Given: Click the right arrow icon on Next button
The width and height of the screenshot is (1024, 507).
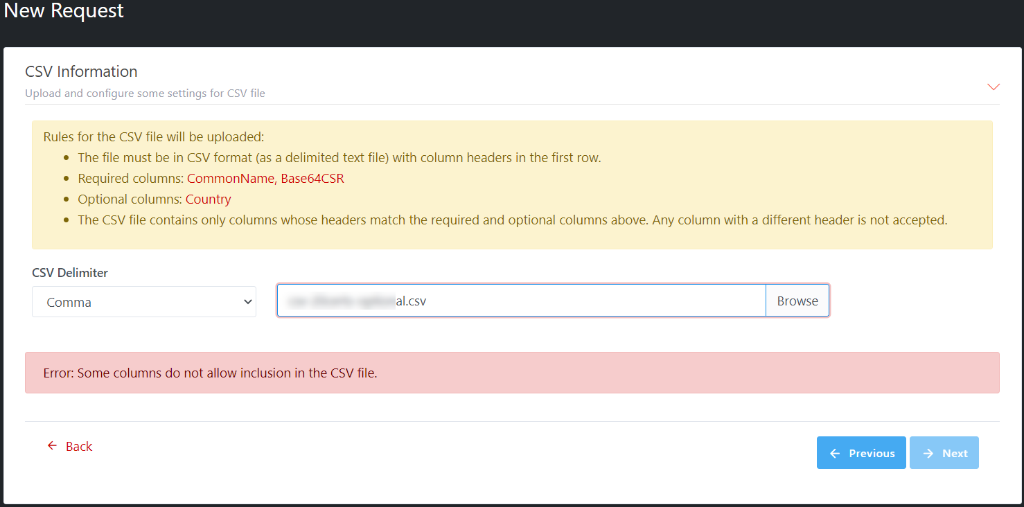Looking at the screenshot, I should tap(928, 453).
